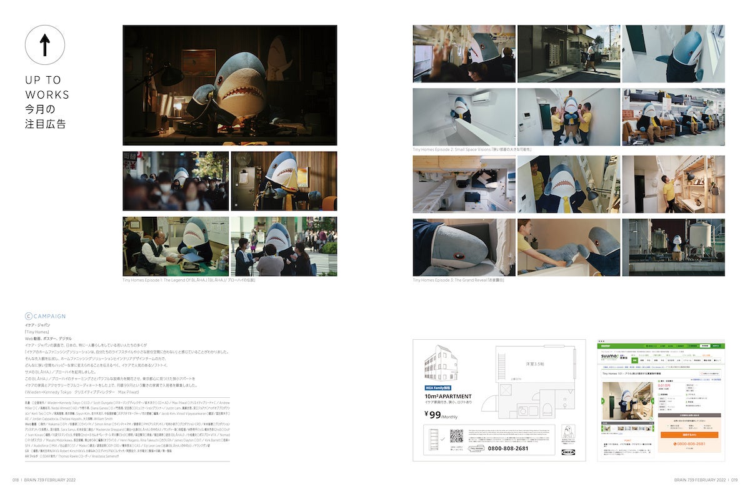Click the IKEA logo on the poster
Viewport: 750px width, 494px height.
pos(568,452)
